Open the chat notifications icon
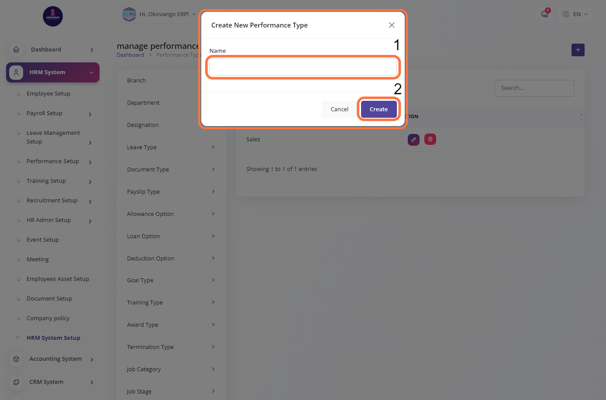 [544, 14]
